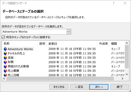Screen dimensions: 131x92
Task: Click the 直販 perspective icon
Action: 5,58
